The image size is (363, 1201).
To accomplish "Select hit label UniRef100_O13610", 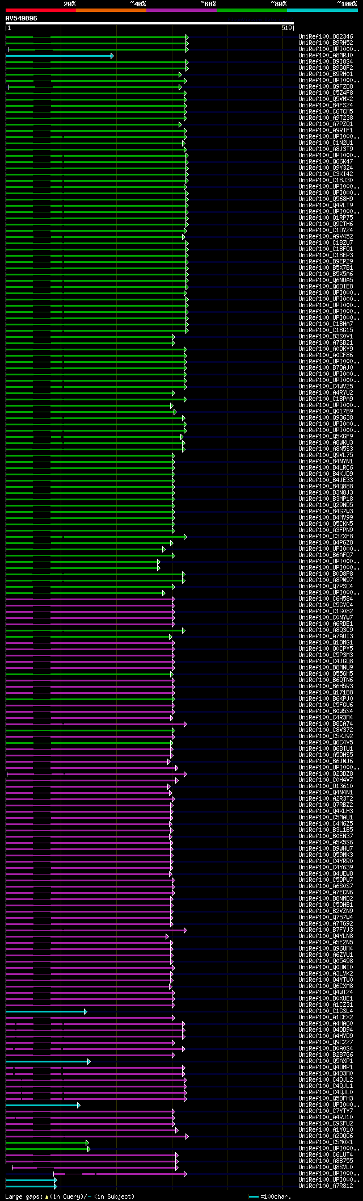I will [x=326, y=786].
